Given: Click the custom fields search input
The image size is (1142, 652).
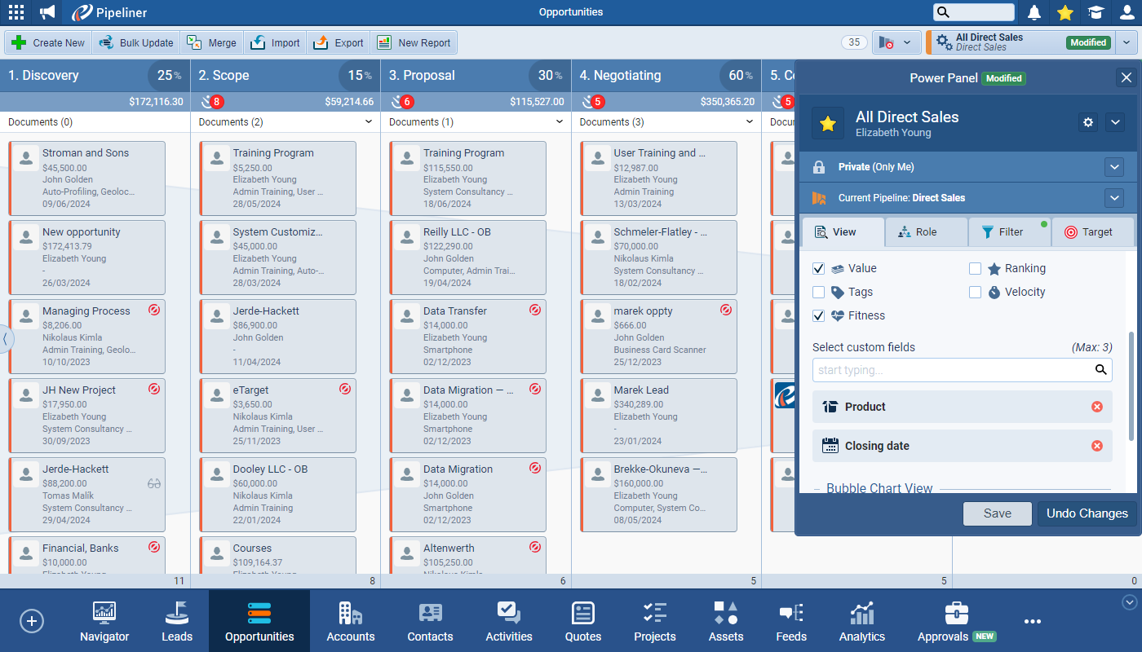Looking at the screenshot, I should pyautogui.click(x=953, y=370).
